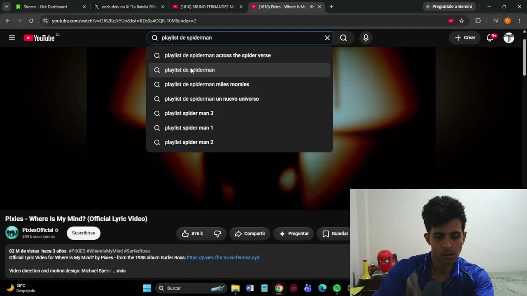Open the #WhereIsMyMind hashtag
The height and width of the screenshot is (296, 527).
[105, 251]
